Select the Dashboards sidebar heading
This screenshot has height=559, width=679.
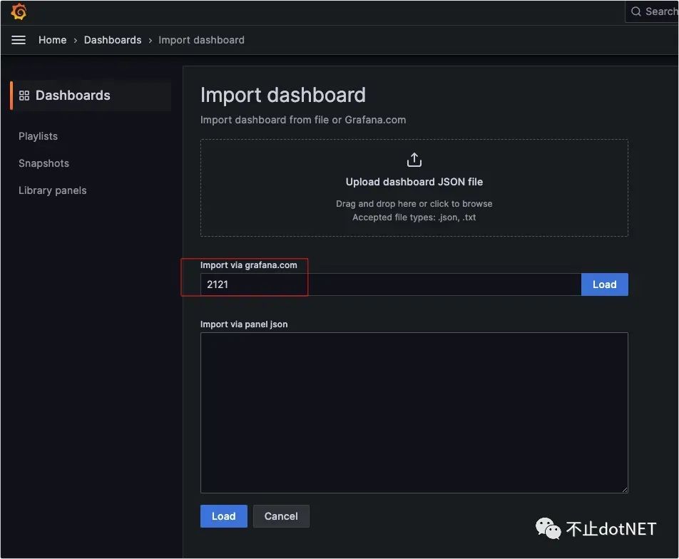(x=73, y=96)
